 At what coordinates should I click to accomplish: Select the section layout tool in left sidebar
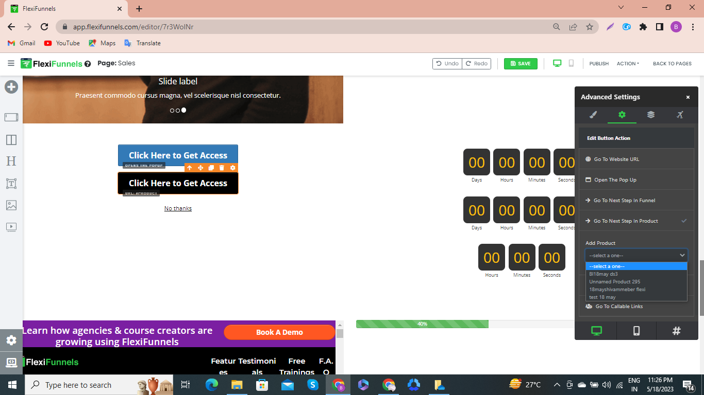[11, 117]
